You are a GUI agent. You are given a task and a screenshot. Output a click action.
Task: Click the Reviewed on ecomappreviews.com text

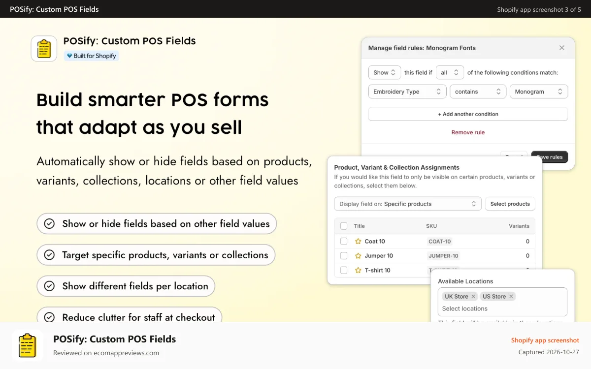tap(106, 353)
